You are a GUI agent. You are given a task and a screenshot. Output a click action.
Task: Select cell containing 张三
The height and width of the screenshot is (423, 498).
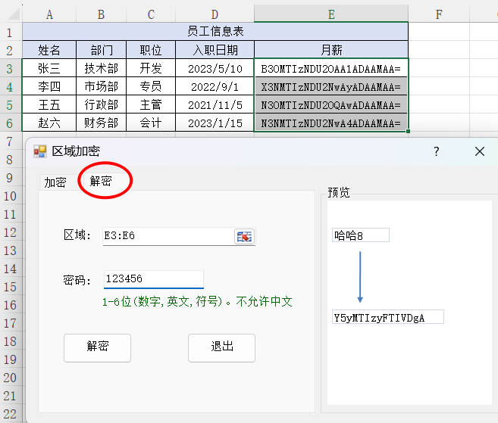(49, 68)
